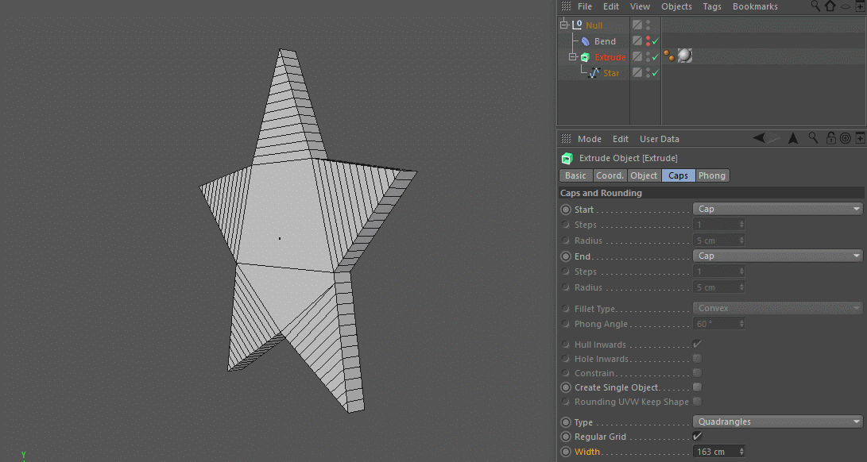
Task: Click the material sphere tag on Extrude
Action: [x=684, y=56]
